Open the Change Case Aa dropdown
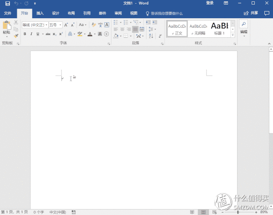273x215 pixels. 82,25
